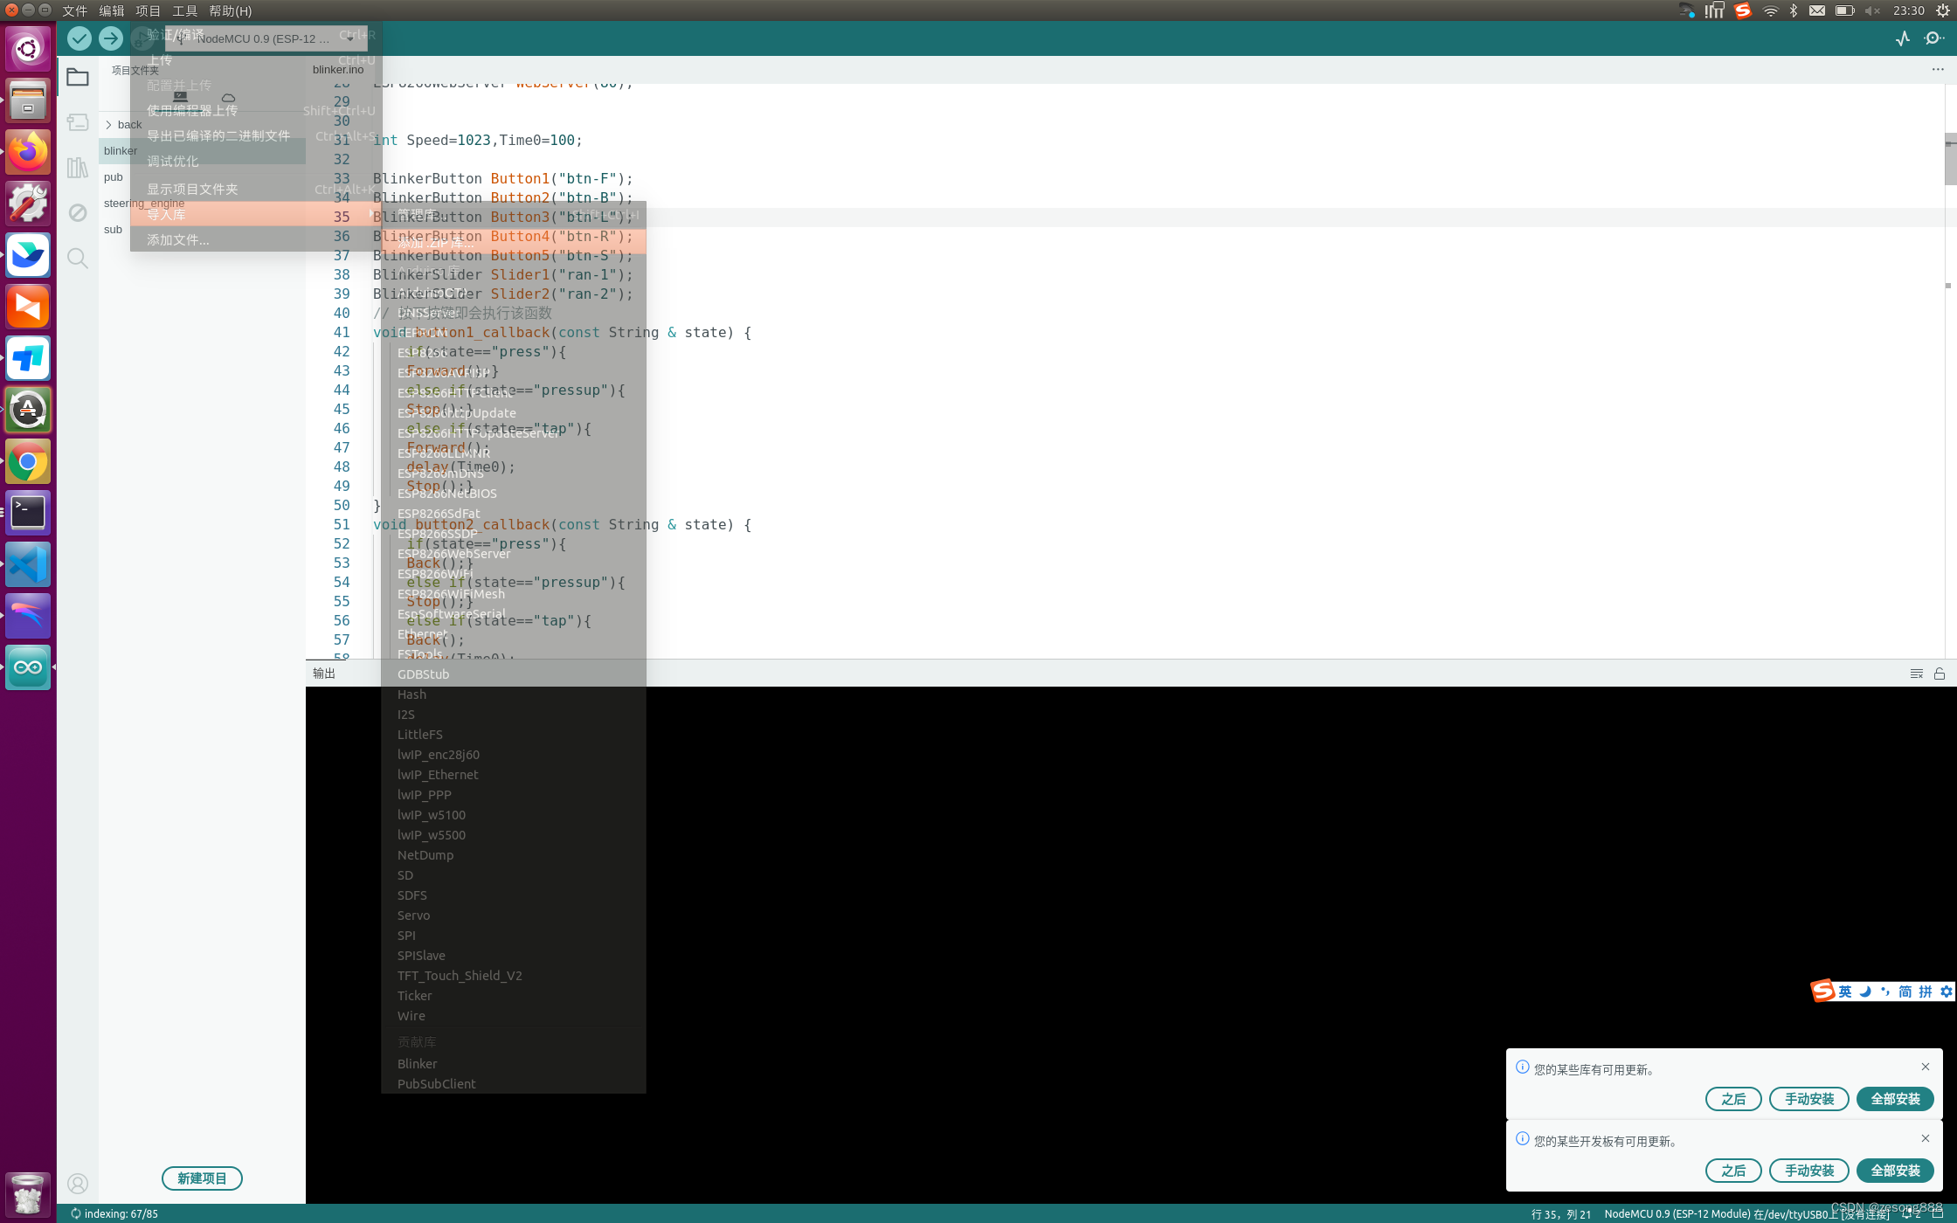Open the Sogou IME settings gear
1957x1223 pixels.
pos(1946,992)
